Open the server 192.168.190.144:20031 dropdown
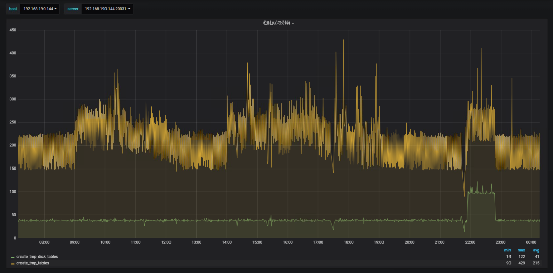Viewport: 553px width, 273px height. point(107,9)
